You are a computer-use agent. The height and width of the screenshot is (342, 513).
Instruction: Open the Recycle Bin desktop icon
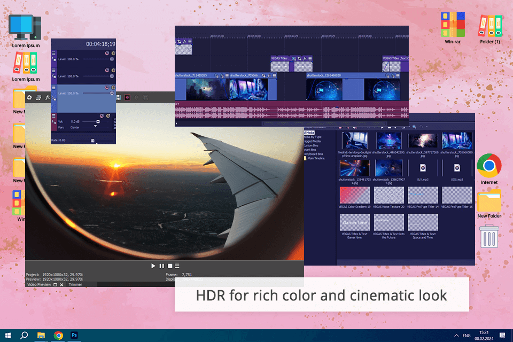489,236
